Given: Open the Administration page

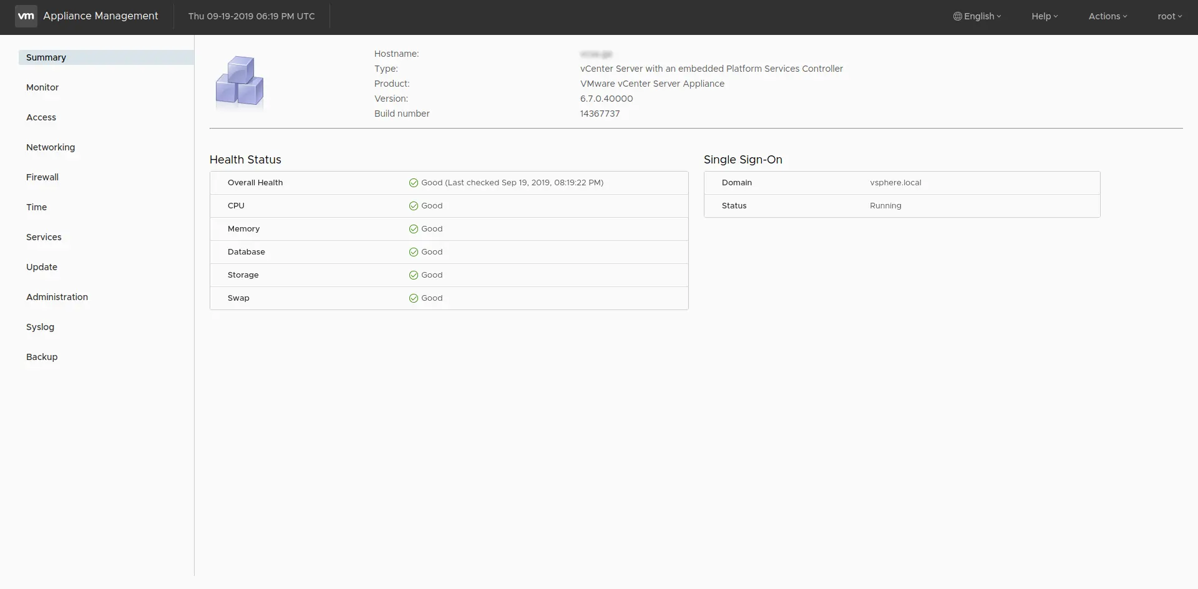Looking at the screenshot, I should click(57, 297).
